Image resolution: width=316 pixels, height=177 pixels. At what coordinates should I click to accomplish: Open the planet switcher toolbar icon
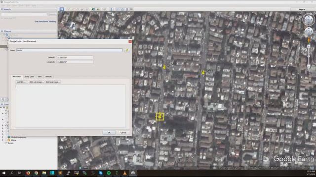[x=105, y=9]
